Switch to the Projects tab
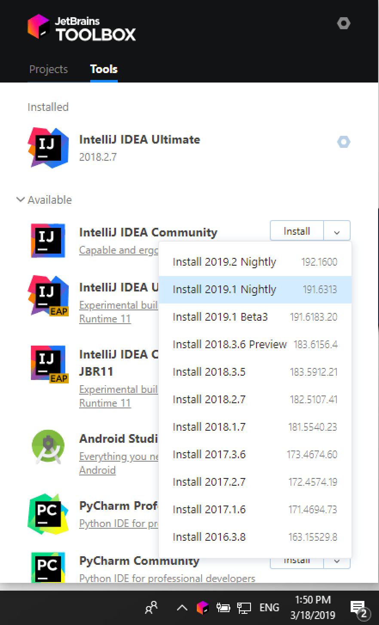This screenshot has height=625, width=379. (x=48, y=69)
